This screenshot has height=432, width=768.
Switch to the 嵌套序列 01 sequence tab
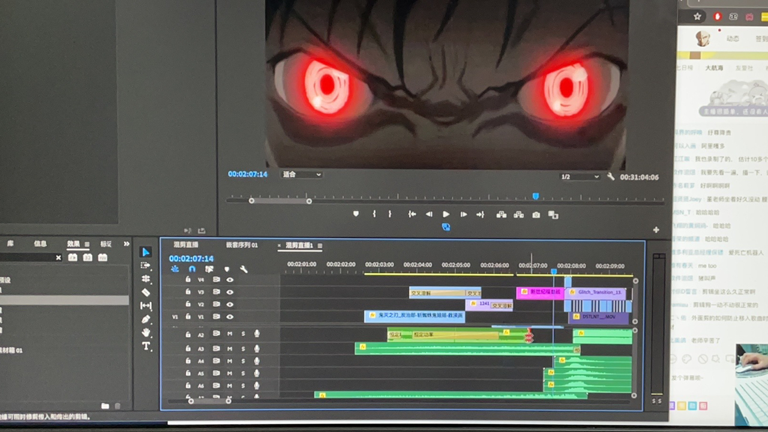pos(242,245)
